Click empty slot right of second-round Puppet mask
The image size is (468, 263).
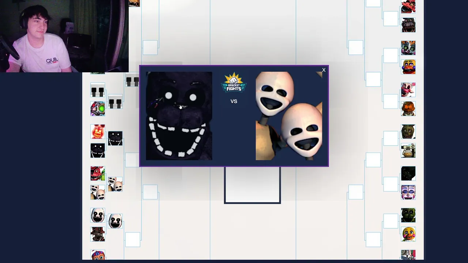click(132, 240)
